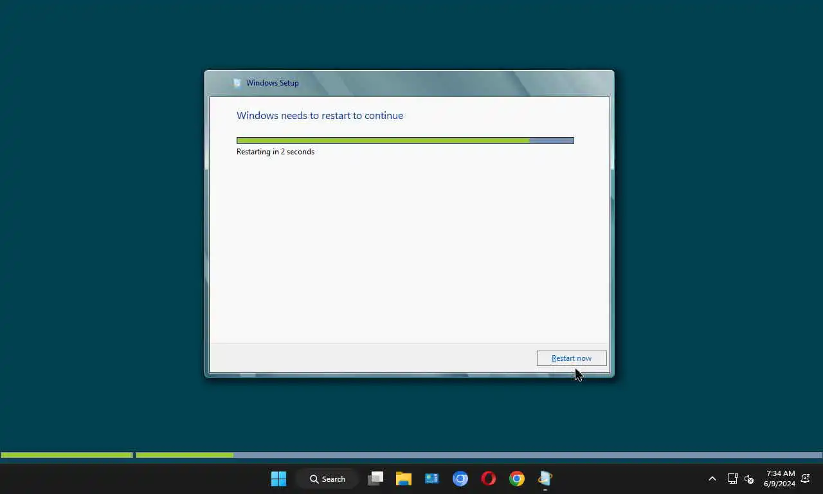The height and width of the screenshot is (494, 823).
Task: Click the 'Windows Setup' window title text
Action: point(272,83)
